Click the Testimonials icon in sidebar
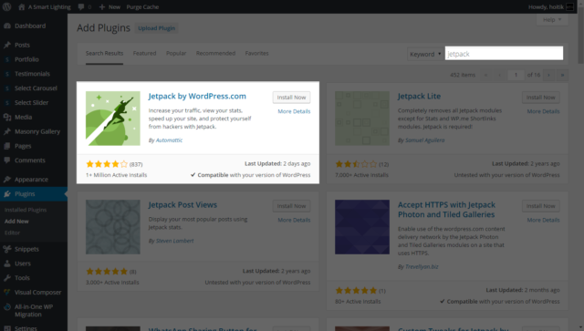This screenshot has width=584, height=331. point(7,74)
